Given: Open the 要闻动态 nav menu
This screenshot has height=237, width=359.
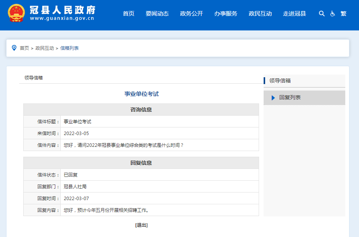Looking at the screenshot, I should [x=157, y=14].
